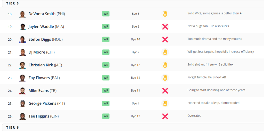This screenshot has height=131, width=264.
Task: Click the red X icon for Tee Higgins
Action: (165, 116)
